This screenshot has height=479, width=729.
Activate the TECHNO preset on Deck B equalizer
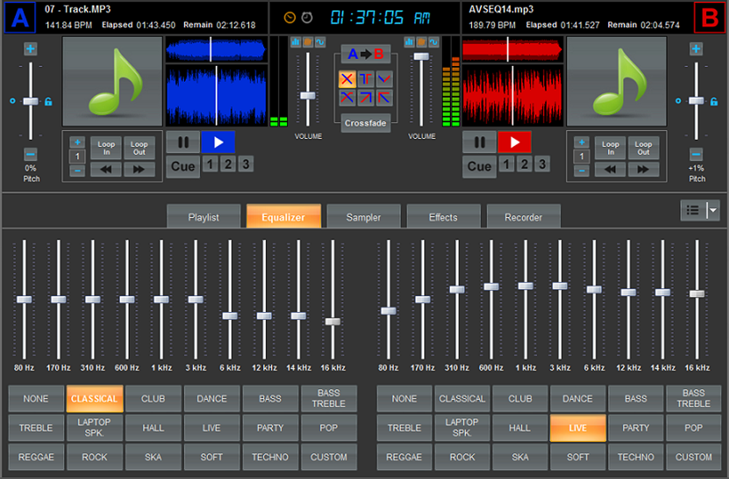click(x=635, y=457)
